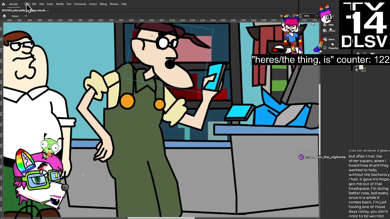Viewport: 390px width, 219px height.
Task: Click the swap colors icon
Action: click(357, 66)
